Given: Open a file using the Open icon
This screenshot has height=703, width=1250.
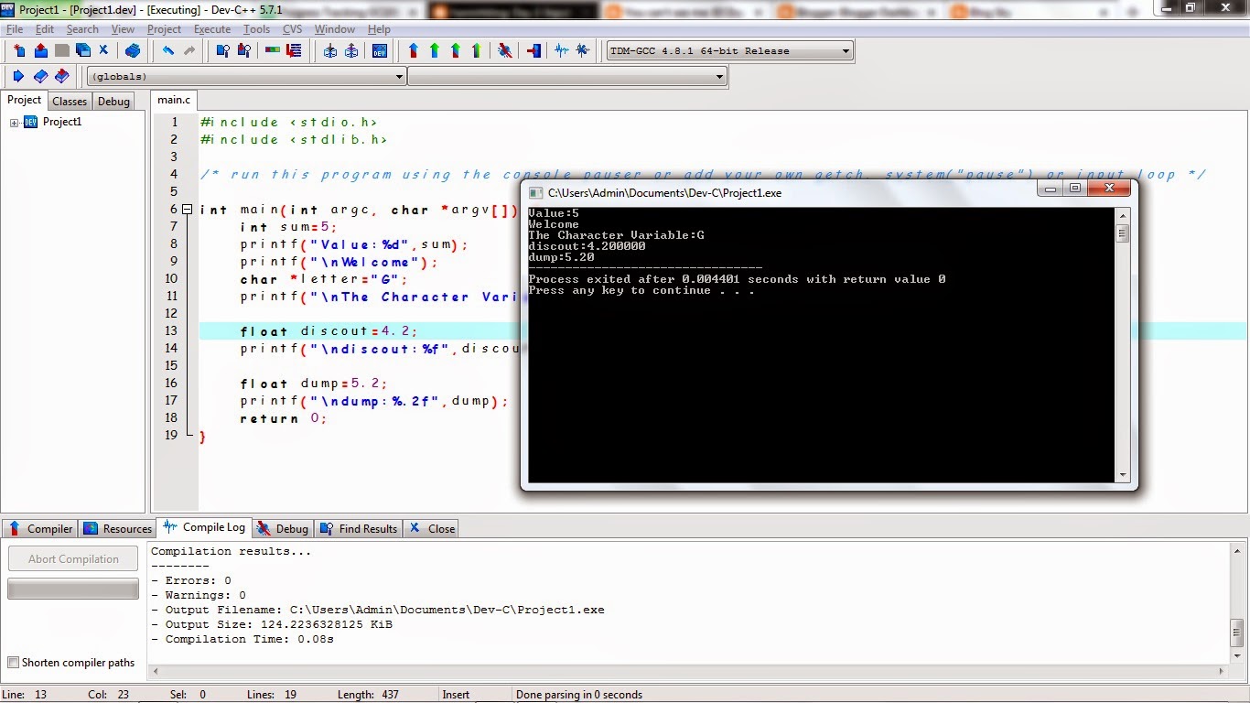Looking at the screenshot, I should tap(40, 50).
